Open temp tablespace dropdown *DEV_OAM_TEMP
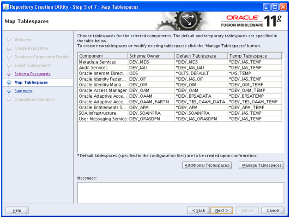This screenshot has height=218, width=290. 255,90
